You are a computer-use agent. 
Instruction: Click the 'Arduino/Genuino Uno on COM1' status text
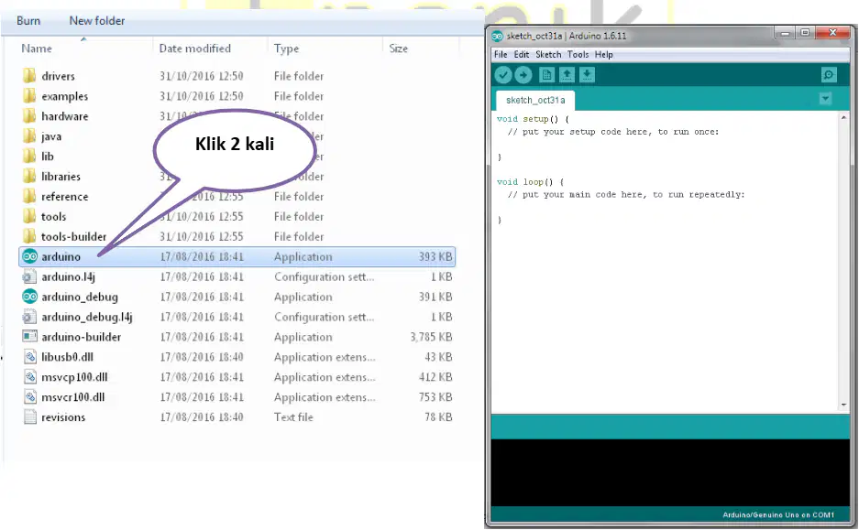click(778, 514)
